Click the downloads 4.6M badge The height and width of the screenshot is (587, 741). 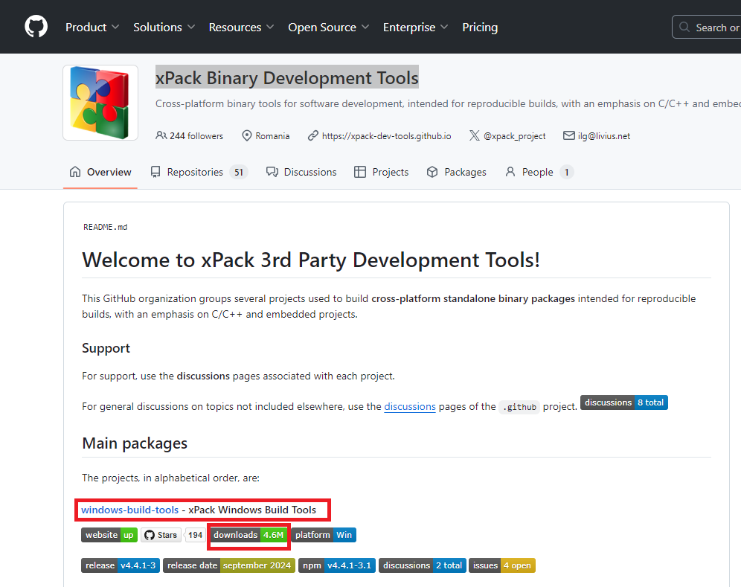pos(248,535)
